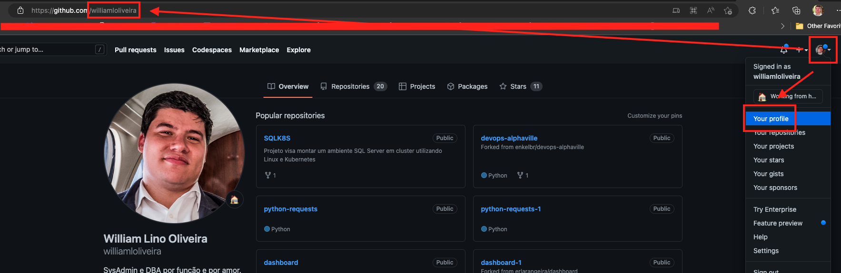Expand the plus create-new dropdown

coord(801,50)
